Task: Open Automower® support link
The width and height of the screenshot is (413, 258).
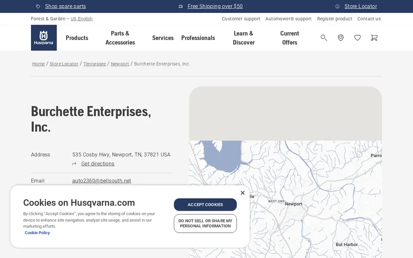Action: click(288, 18)
